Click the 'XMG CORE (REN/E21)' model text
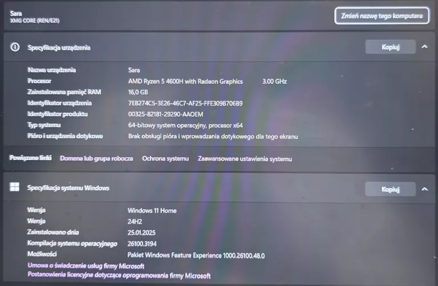The height and width of the screenshot is (286, 438). (x=35, y=21)
